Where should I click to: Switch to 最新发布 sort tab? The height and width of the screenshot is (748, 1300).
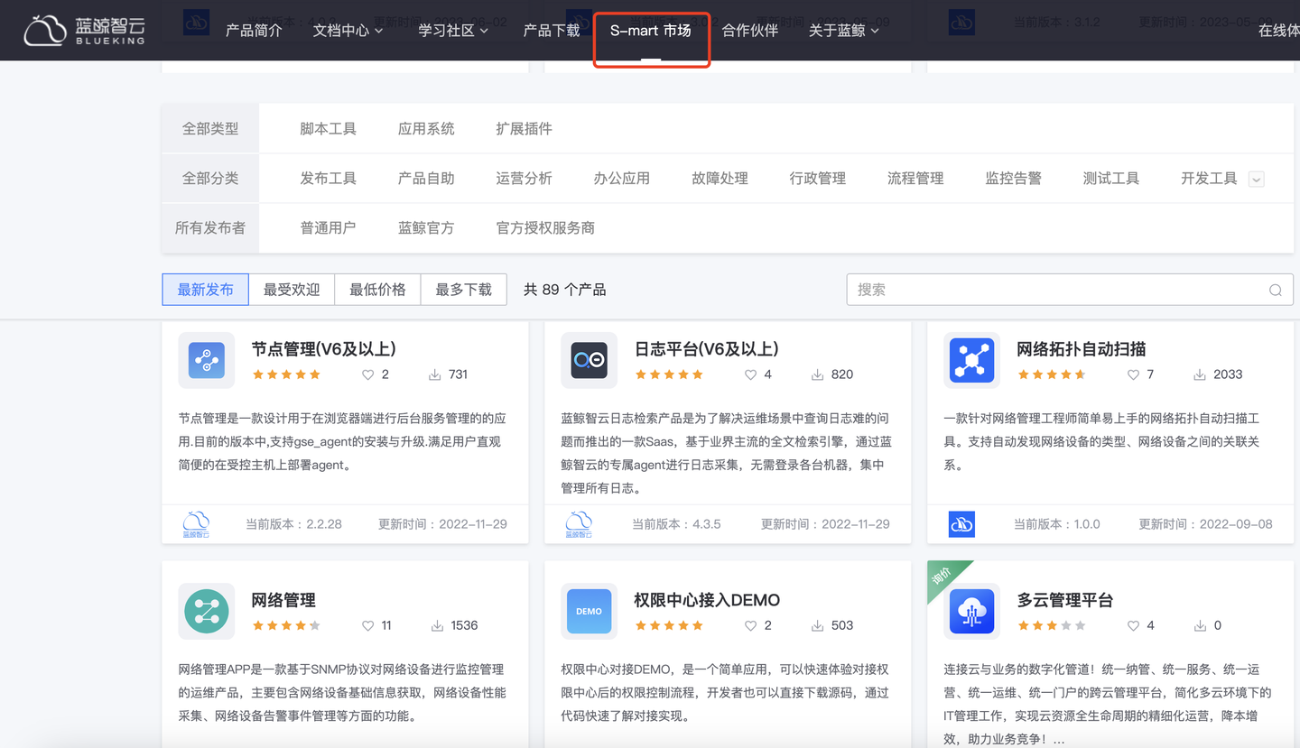click(x=206, y=290)
